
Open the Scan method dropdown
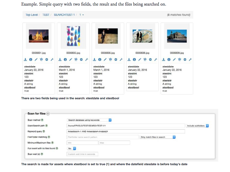pyautogui.click(x=89, y=120)
